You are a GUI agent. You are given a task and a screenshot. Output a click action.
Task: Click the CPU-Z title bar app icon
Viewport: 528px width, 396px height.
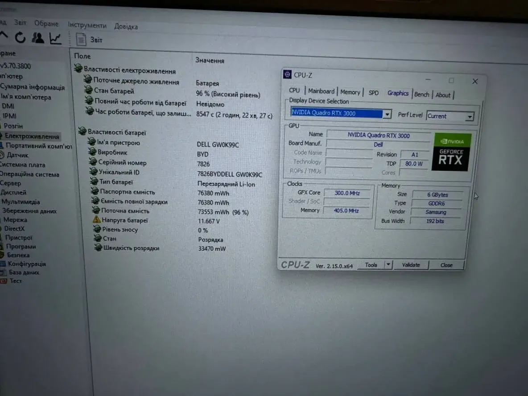[x=288, y=74]
